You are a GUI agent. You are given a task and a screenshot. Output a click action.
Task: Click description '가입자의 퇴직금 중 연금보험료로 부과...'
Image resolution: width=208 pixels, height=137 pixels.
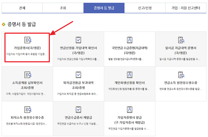coord(78,94)
